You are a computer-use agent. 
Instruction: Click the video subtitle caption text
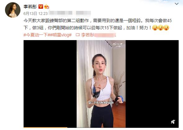tap(101, 103)
